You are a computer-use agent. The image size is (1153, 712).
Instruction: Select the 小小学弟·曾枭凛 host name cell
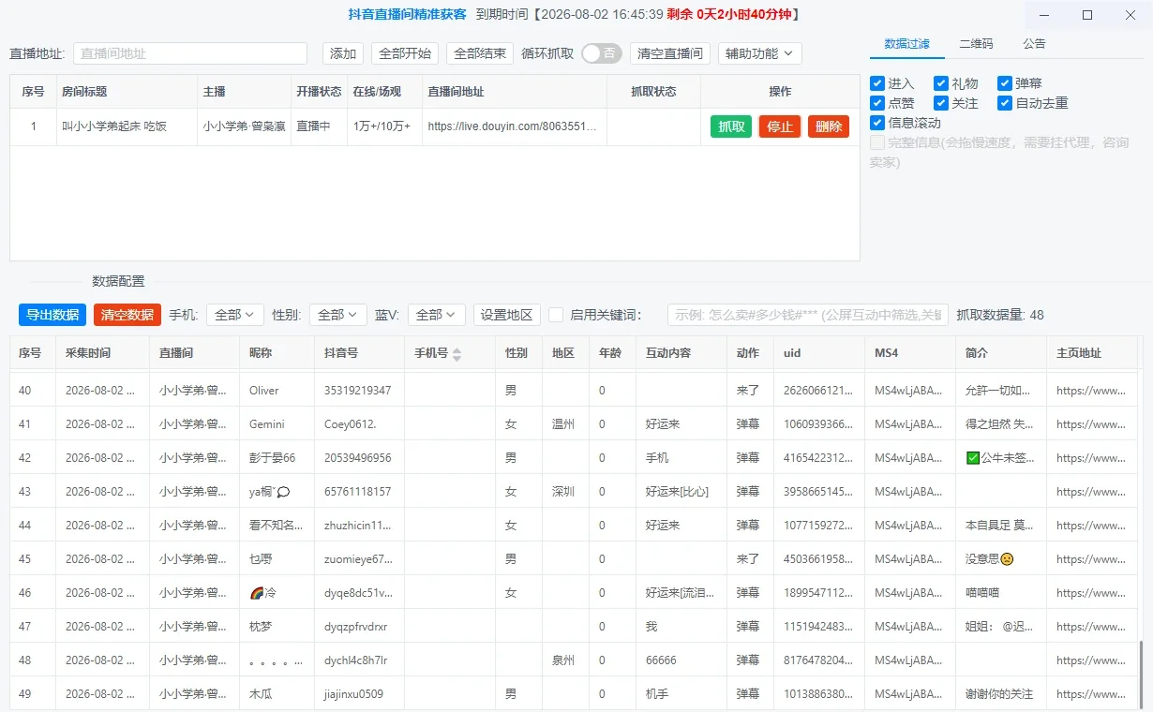(243, 126)
